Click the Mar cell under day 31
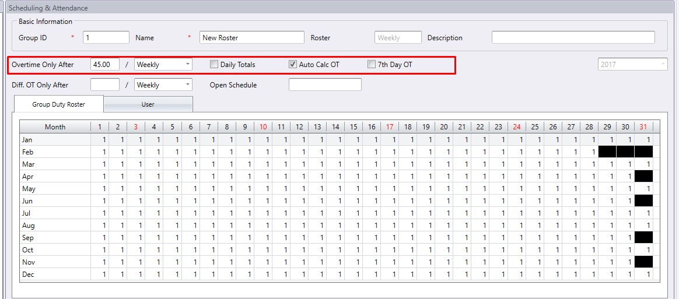 643,164
